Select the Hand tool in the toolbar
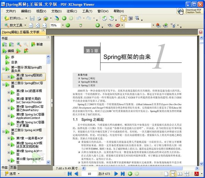The height and width of the screenshot is (178, 205). (x=124, y=18)
